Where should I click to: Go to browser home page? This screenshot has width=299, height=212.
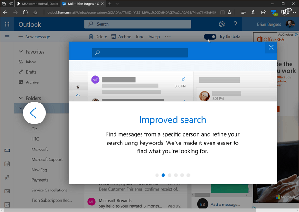(x=36, y=13)
